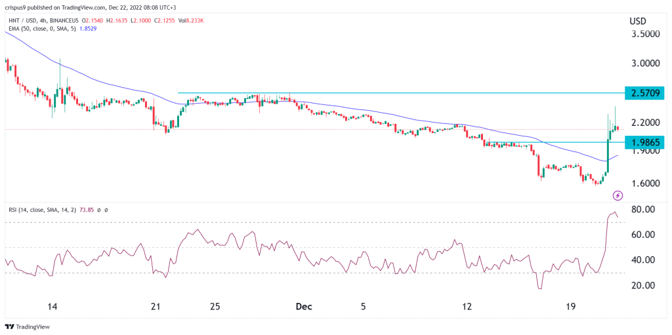Click the date label 21 on time axis
The height and width of the screenshot is (335, 672).
pyautogui.click(x=156, y=307)
